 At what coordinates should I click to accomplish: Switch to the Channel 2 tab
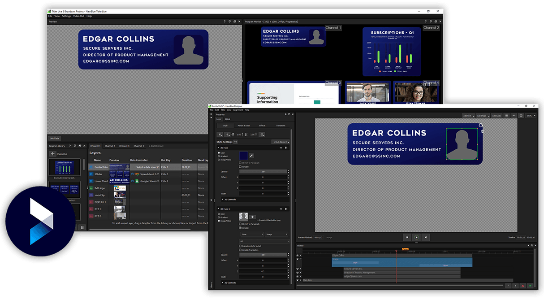coord(110,146)
